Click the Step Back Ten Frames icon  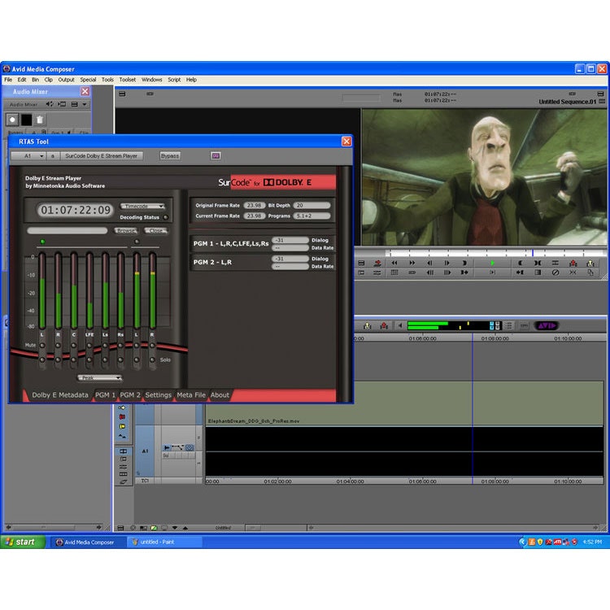(x=430, y=272)
